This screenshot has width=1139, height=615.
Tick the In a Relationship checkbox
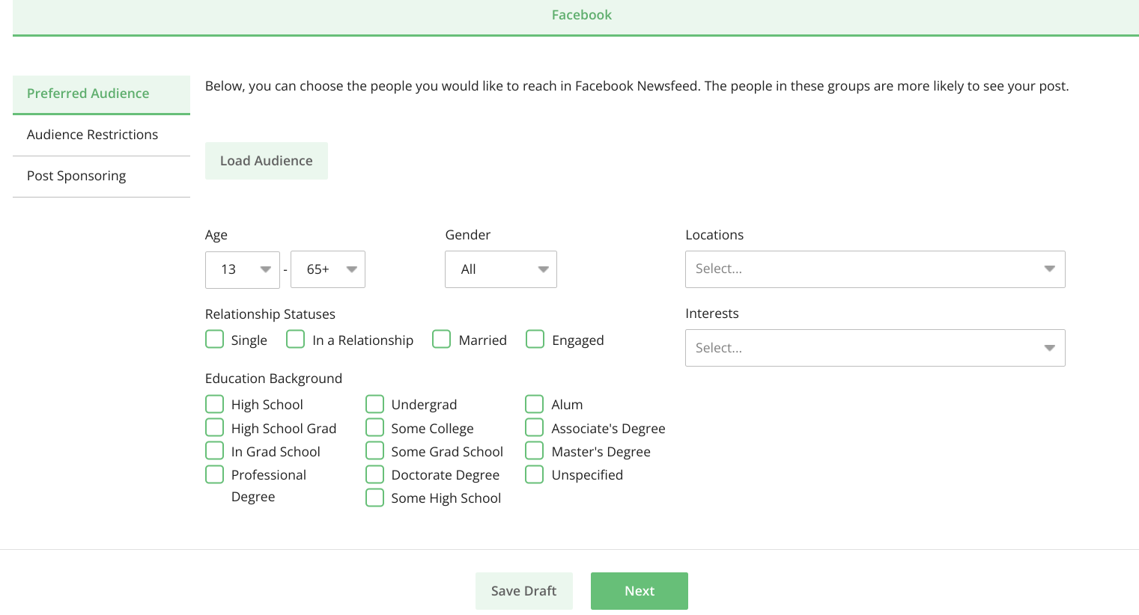coord(296,340)
